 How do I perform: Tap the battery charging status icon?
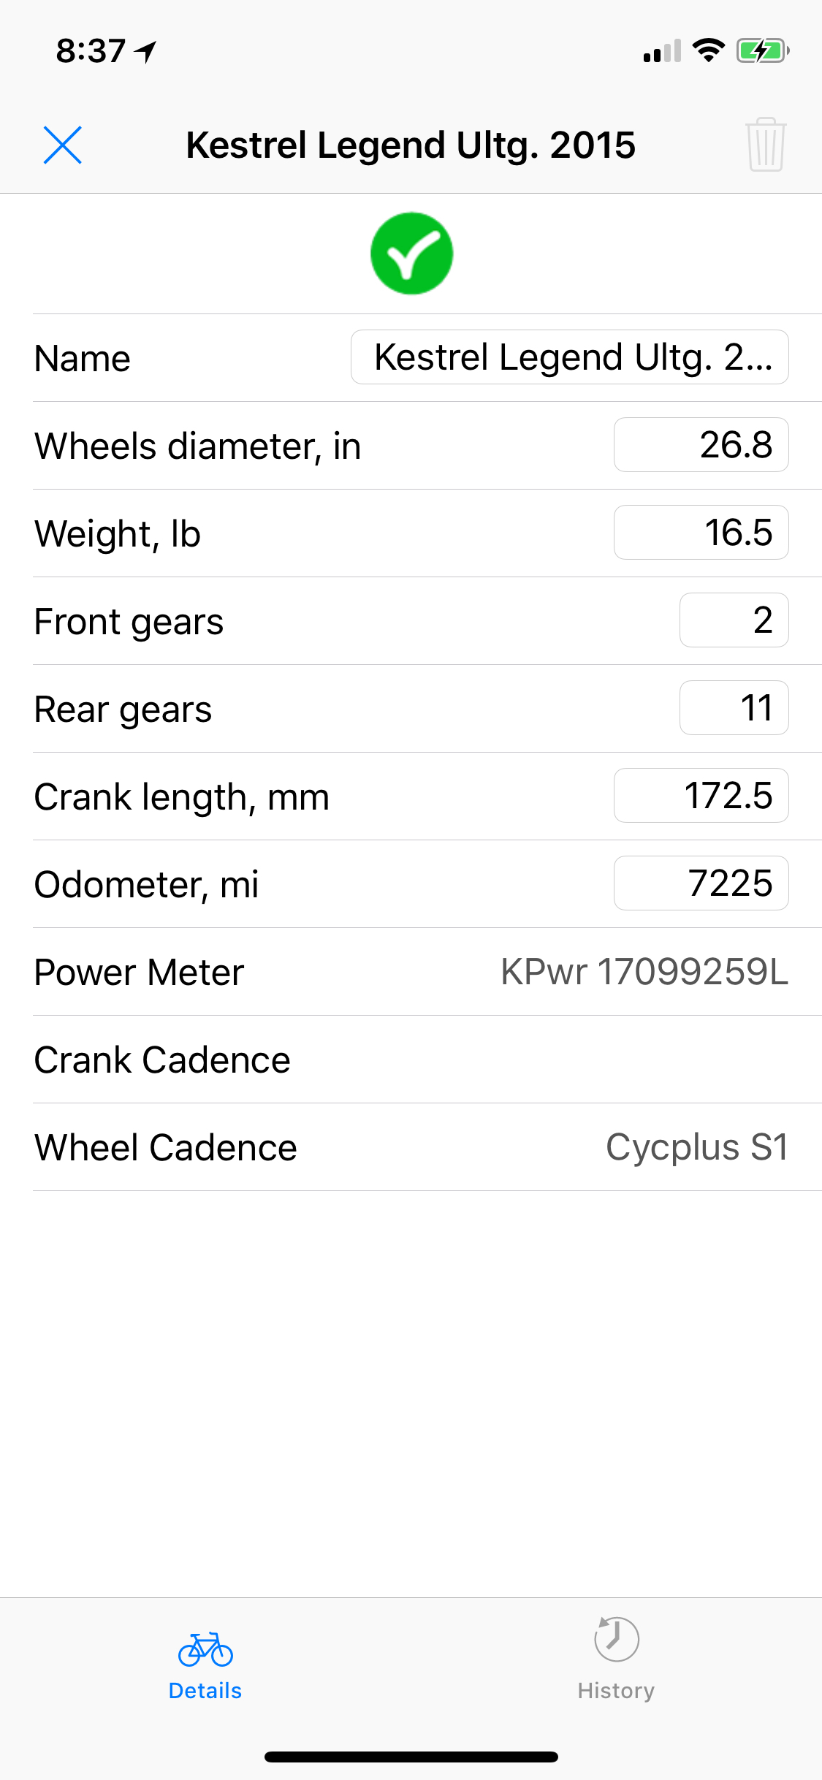[762, 51]
